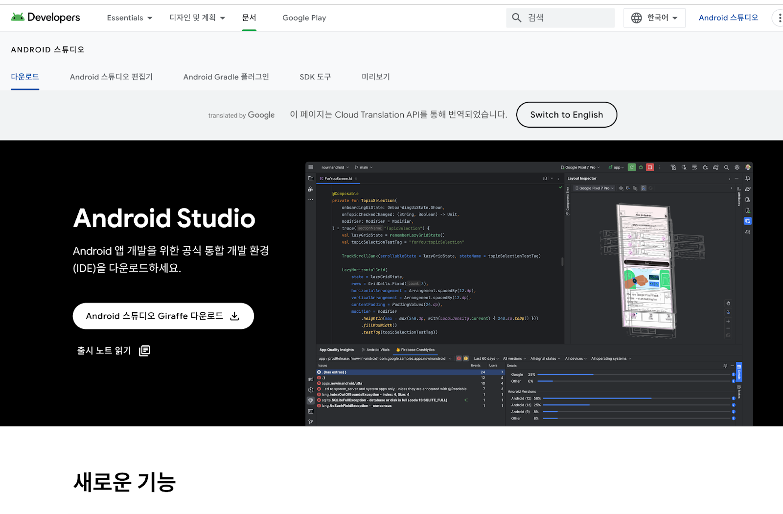Click the translated by Google logo
This screenshot has height=514, width=783.
tap(241, 115)
